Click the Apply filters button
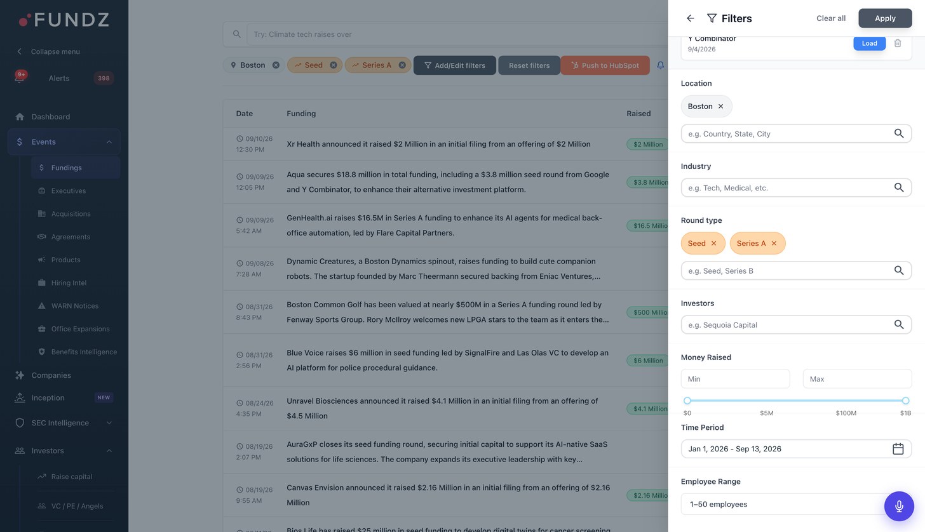 (x=885, y=18)
